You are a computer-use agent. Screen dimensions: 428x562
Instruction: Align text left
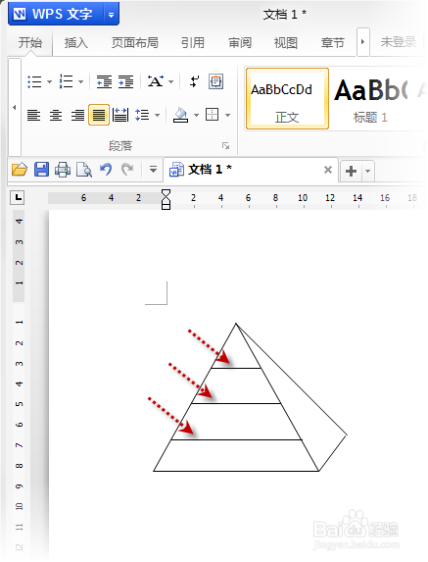point(33,115)
